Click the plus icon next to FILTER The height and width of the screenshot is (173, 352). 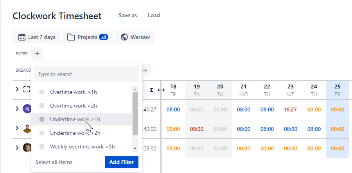coord(37,53)
